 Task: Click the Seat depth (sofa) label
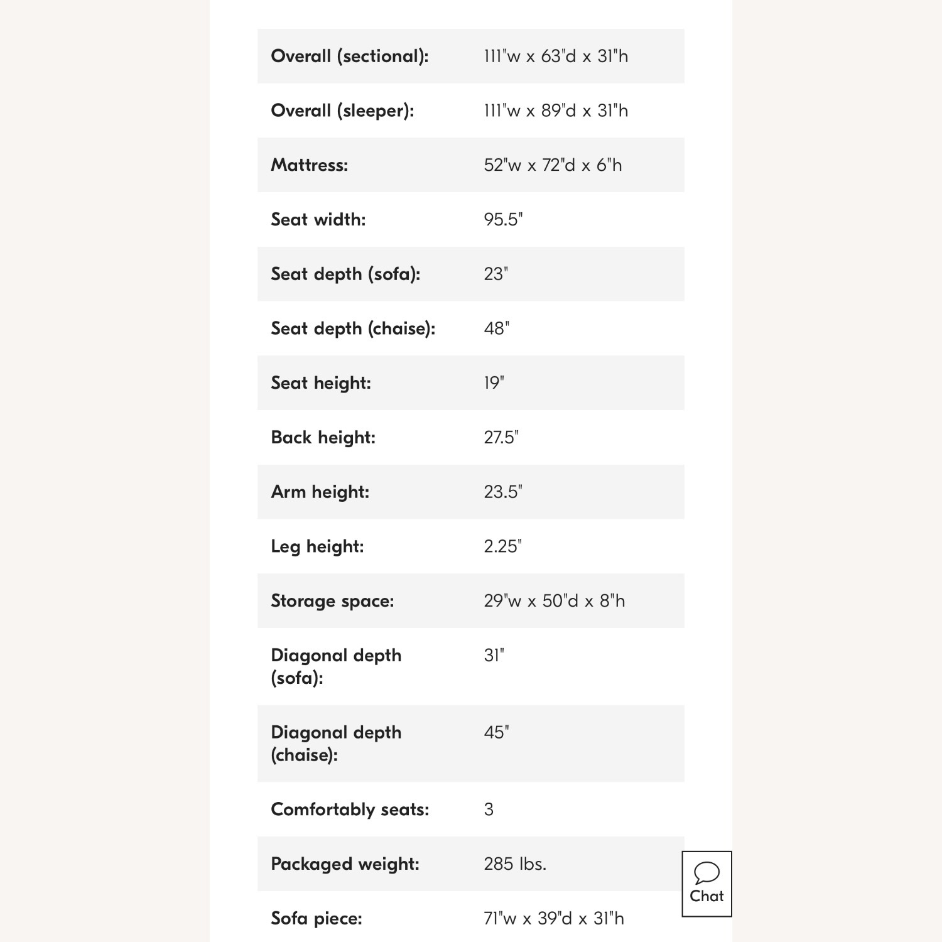[x=345, y=274]
